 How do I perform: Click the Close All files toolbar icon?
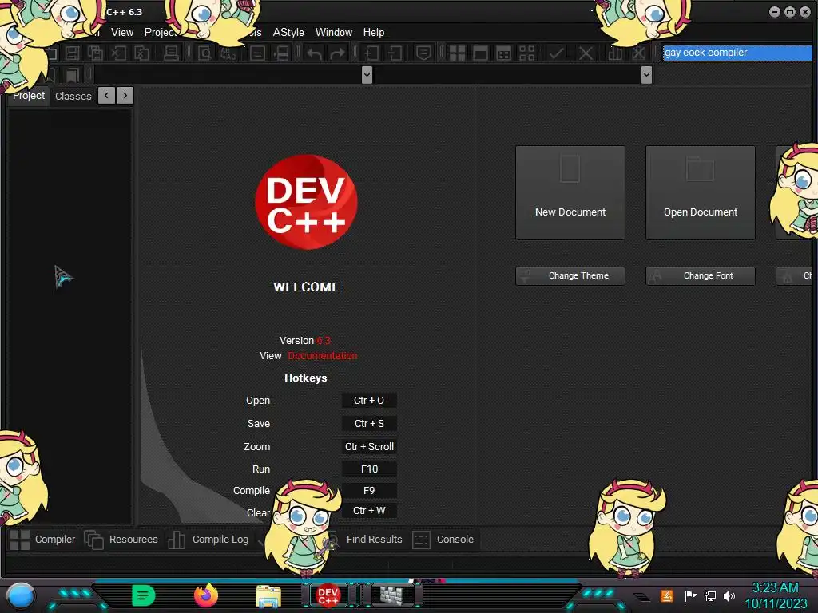(142, 53)
